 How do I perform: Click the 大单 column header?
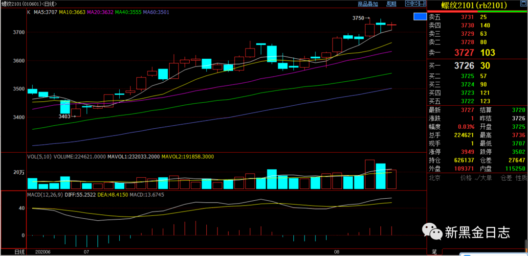pyautogui.click(x=486, y=177)
